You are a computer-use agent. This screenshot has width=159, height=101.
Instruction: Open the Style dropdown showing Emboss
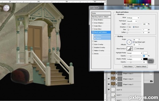pos(133,18)
